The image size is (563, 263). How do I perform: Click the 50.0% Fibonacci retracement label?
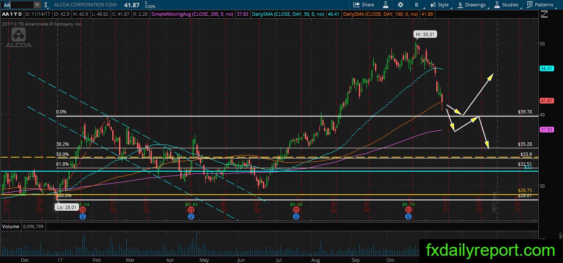pos(63,154)
